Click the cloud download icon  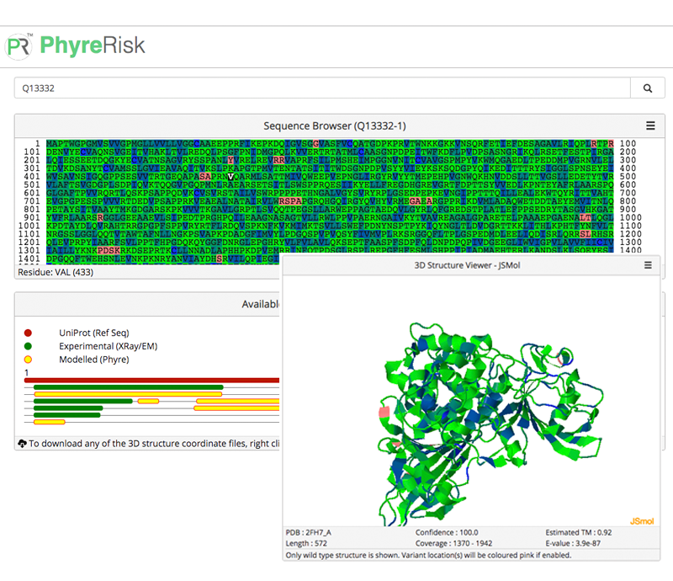coord(22,443)
